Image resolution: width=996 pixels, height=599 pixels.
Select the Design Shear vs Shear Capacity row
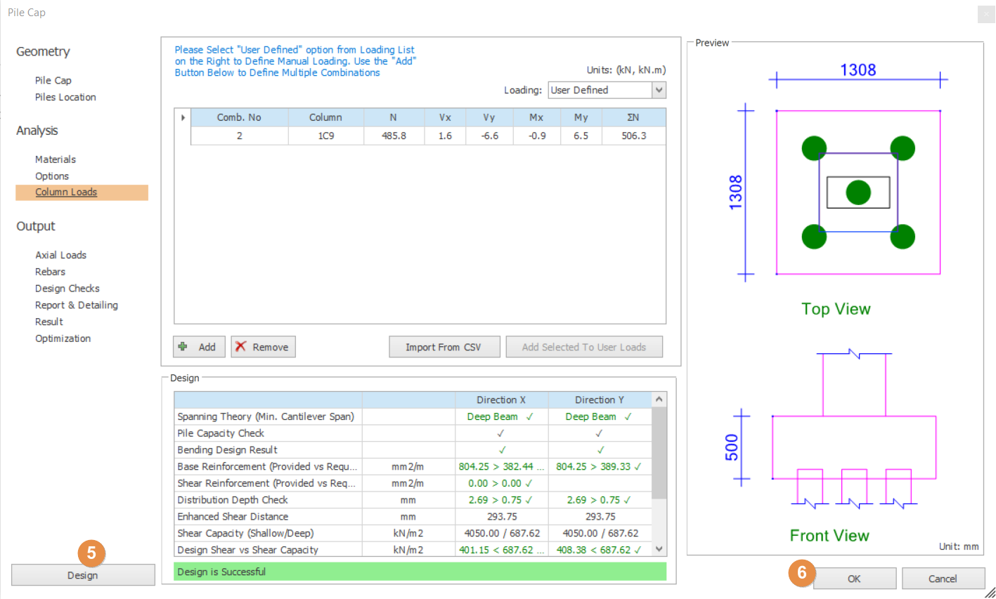click(413, 550)
